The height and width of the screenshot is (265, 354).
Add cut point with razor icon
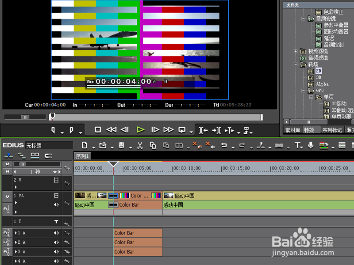(x=261, y=145)
